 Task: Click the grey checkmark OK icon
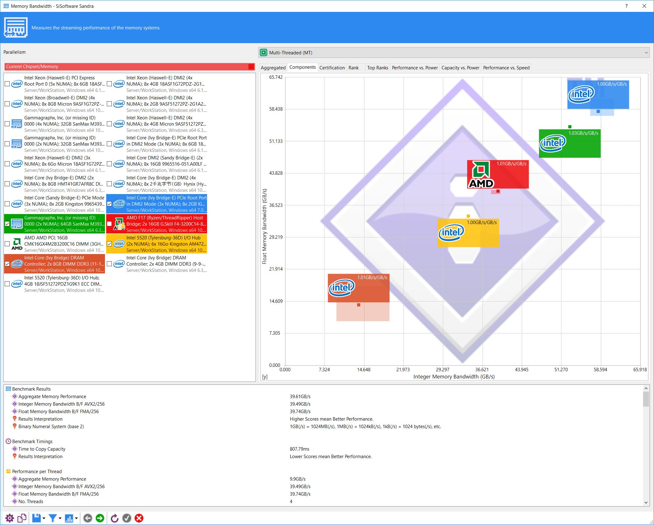126,518
